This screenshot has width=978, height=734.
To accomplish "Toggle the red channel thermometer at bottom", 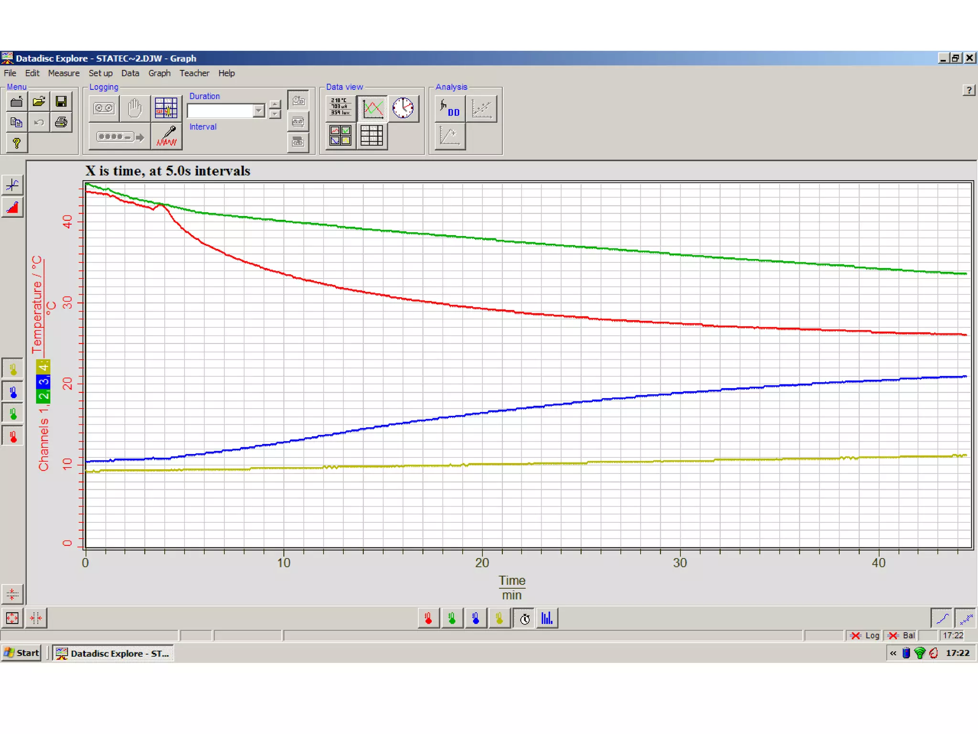I will [x=428, y=618].
